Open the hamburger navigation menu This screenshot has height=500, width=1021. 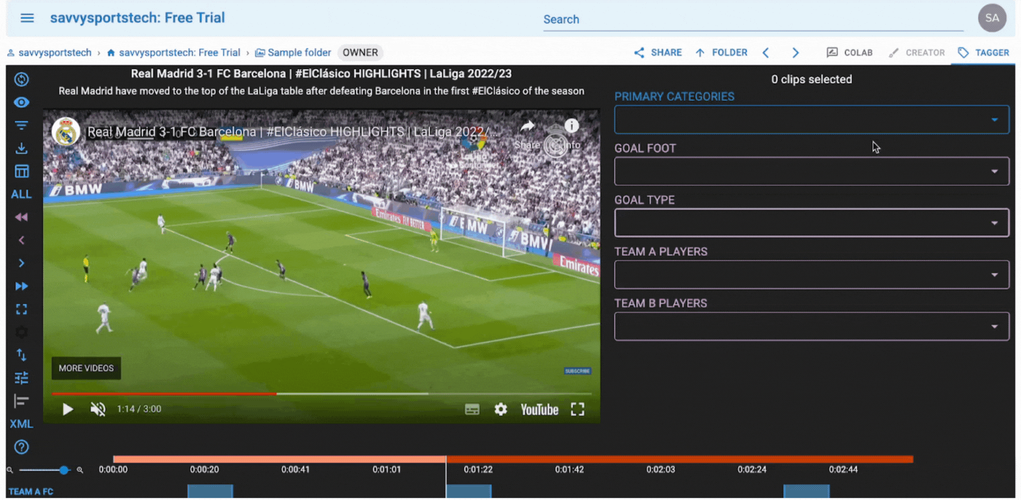coord(27,18)
